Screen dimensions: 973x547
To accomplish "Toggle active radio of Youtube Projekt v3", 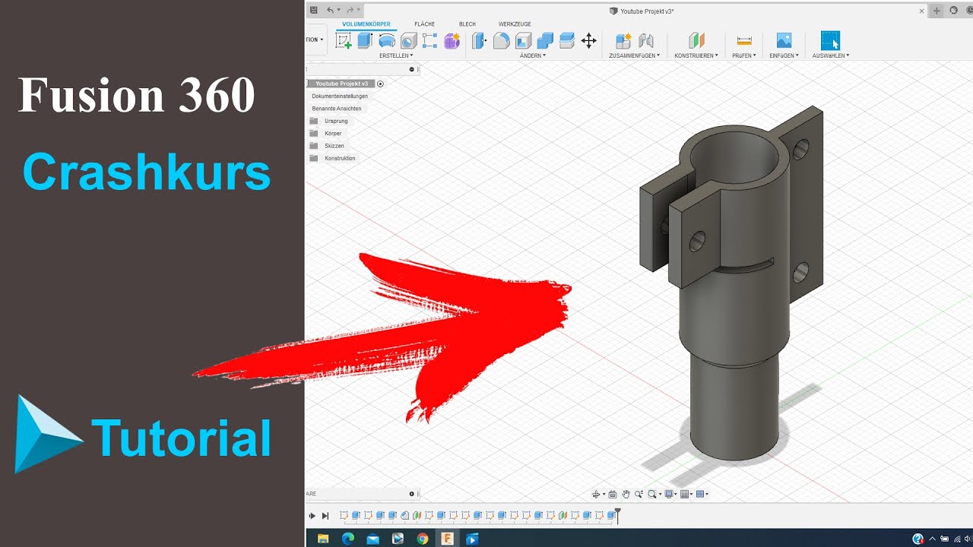I will click(x=380, y=84).
